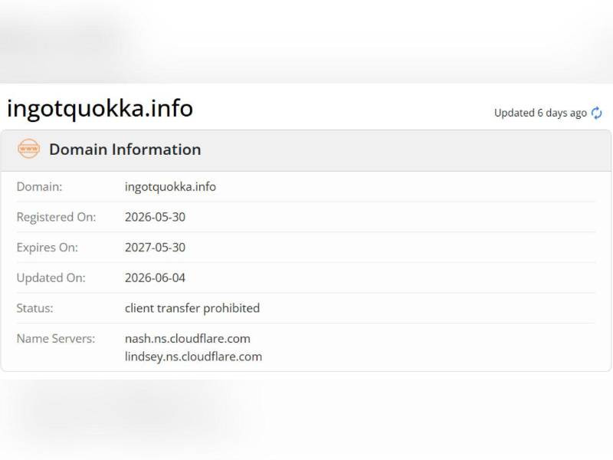
Task: Click the blurred banner area at top
Action: [x=306, y=41]
